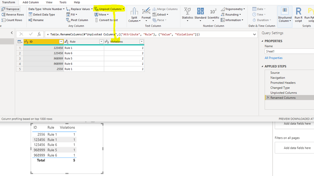314x176 pixels.
Task: Click the query Name input field
Action: click(289, 51)
